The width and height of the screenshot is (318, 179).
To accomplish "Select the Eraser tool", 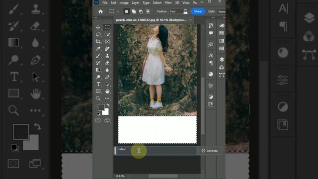I will [107, 63].
